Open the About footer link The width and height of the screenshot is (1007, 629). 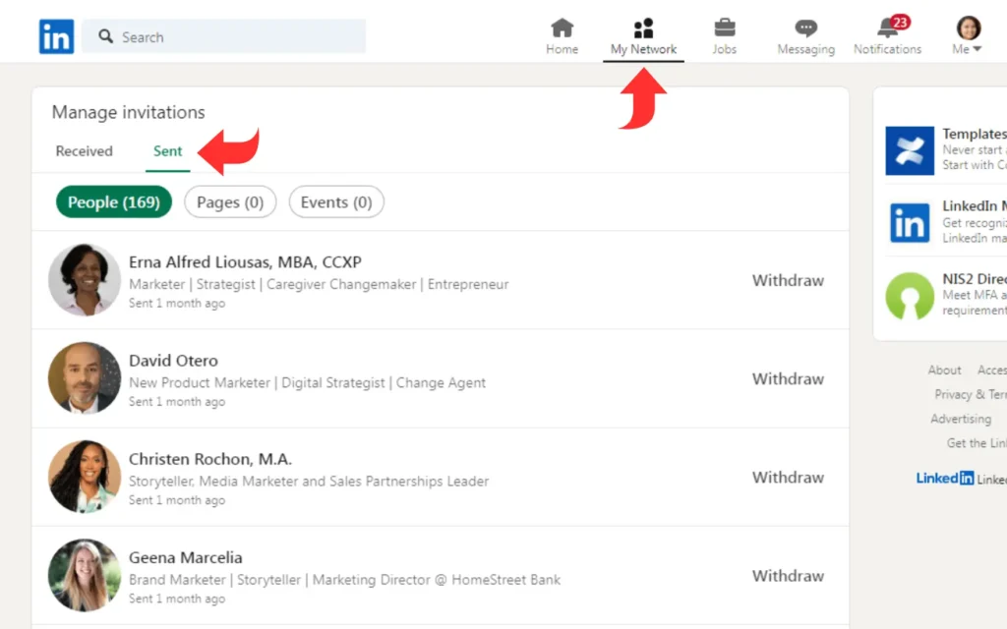[x=944, y=371]
